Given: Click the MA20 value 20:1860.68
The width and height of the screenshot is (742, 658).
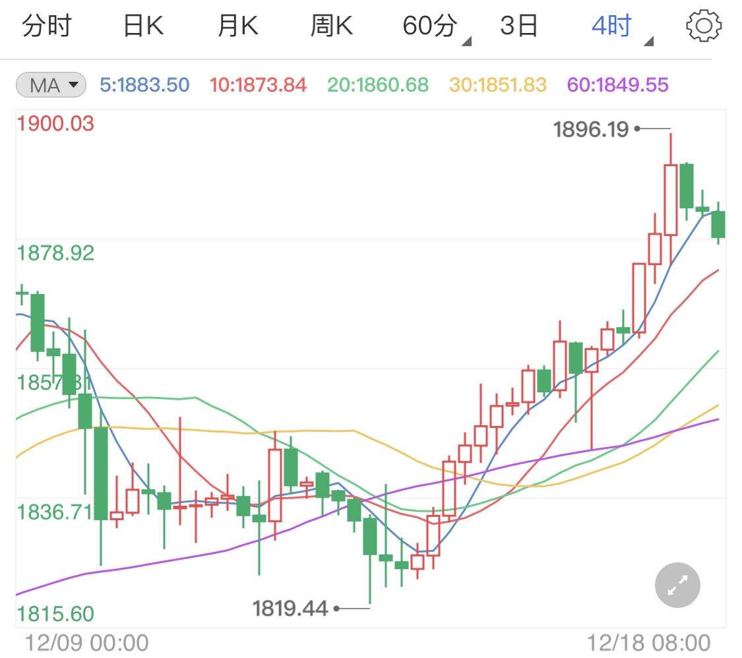Looking at the screenshot, I should tap(378, 85).
